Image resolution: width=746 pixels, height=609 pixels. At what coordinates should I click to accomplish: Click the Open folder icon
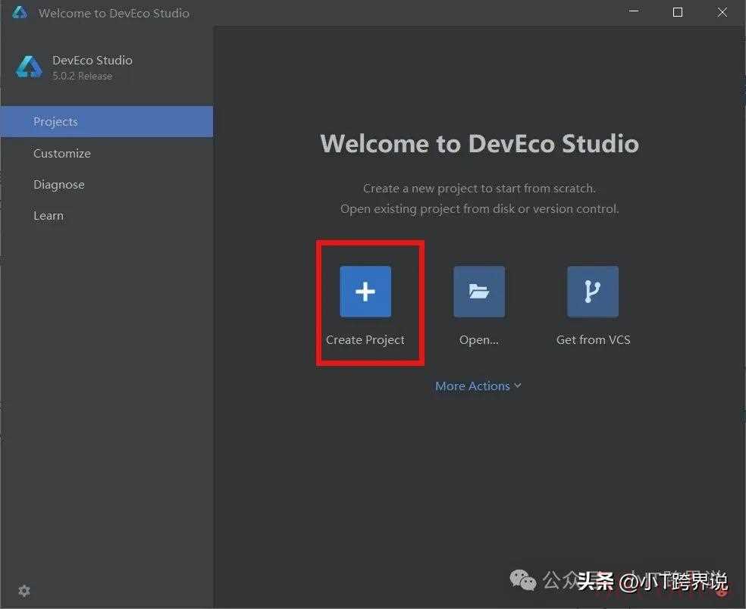pos(479,292)
